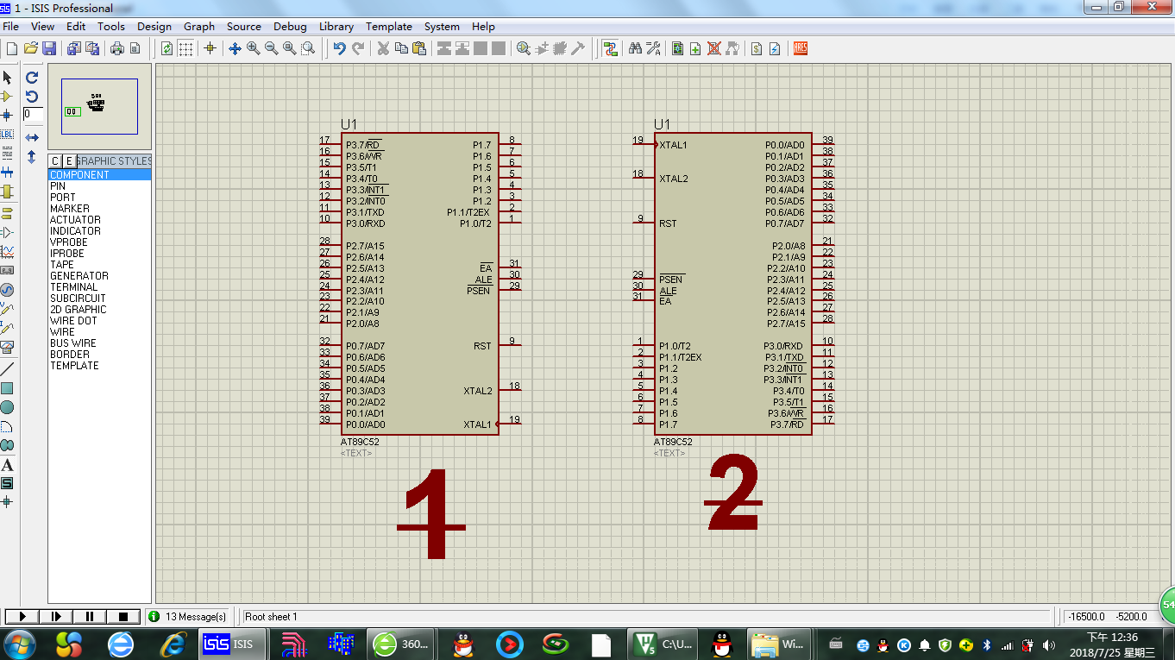This screenshot has width=1175, height=660.
Task: Zoom in on the schematic
Action: tap(253, 48)
